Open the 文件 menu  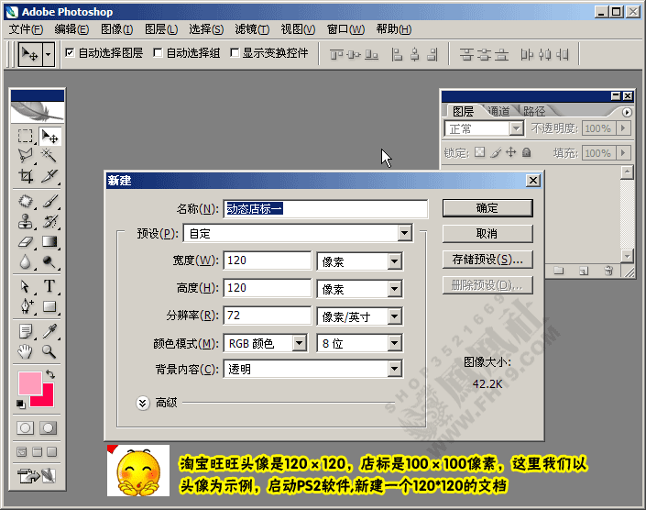click(x=26, y=29)
